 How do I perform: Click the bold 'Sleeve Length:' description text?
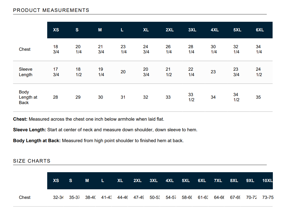(30, 130)
